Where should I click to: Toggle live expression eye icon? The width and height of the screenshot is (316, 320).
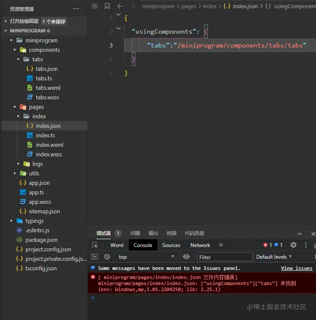coord(186,257)
